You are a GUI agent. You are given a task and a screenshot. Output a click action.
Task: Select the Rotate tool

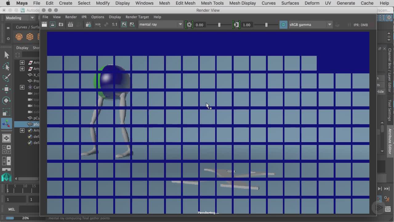[6, 101]
